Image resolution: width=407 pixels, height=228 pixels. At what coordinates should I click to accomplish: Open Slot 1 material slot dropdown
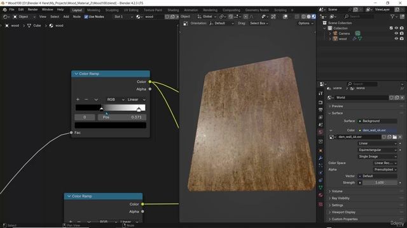point(123,17)
